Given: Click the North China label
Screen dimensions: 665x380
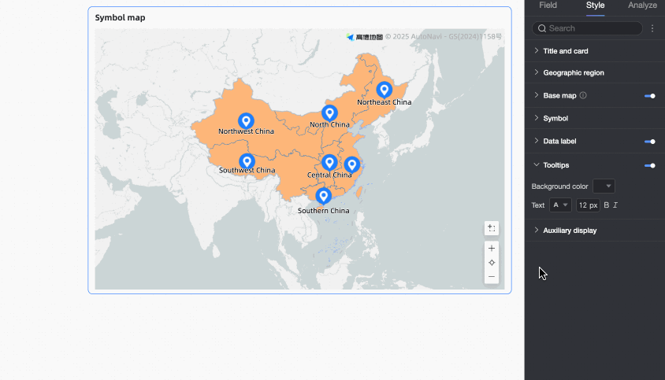Looking at the screenshot, I should (329, 124).
